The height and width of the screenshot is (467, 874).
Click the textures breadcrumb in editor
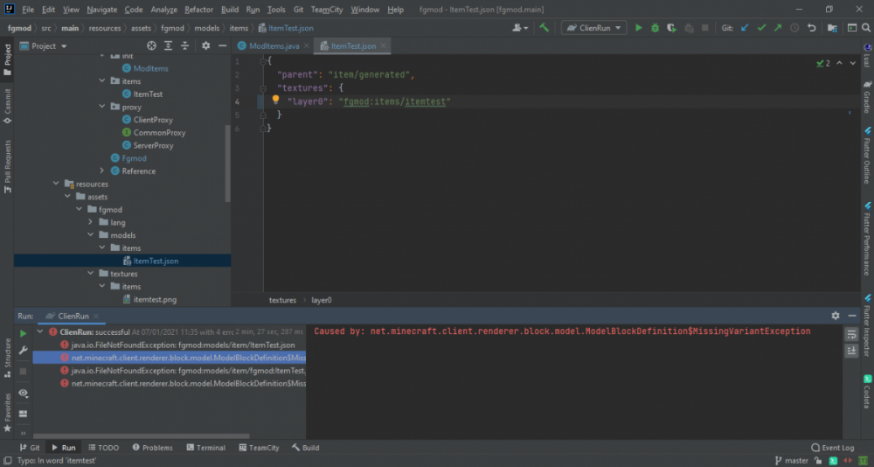[282, 300]
